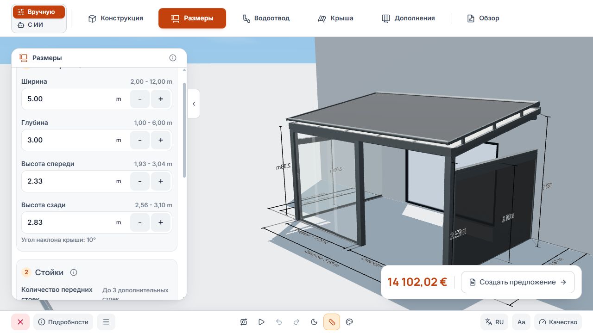Increase Ширина with the plus button
The image size is (593, 333).
(161, 99)
